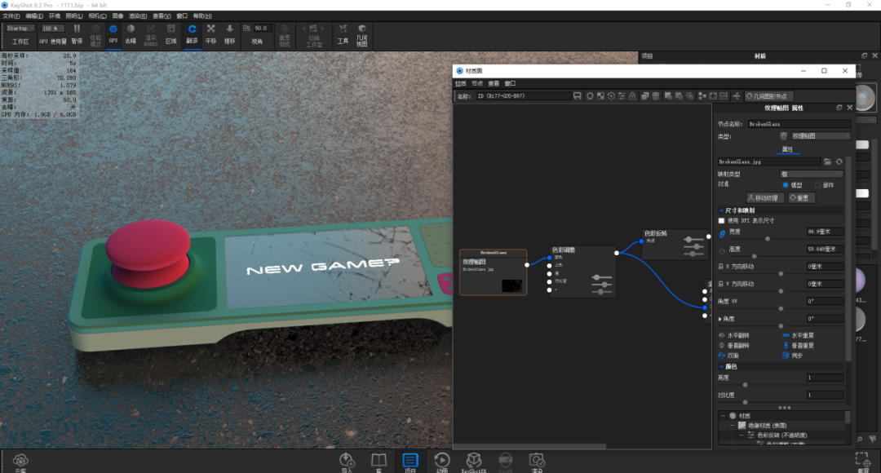Screen dimensions: 881x473
Task: Collapse the 尺寸和映射 section
Action: point(721,210)
